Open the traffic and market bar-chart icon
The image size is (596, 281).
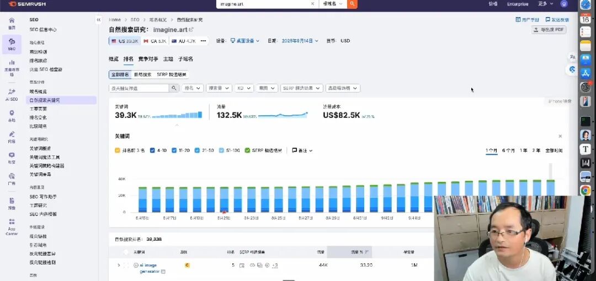(x=12, y=62)
